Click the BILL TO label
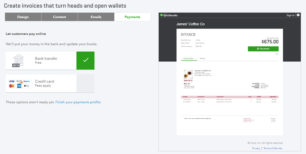306x154 pixels. coord(187,84)
